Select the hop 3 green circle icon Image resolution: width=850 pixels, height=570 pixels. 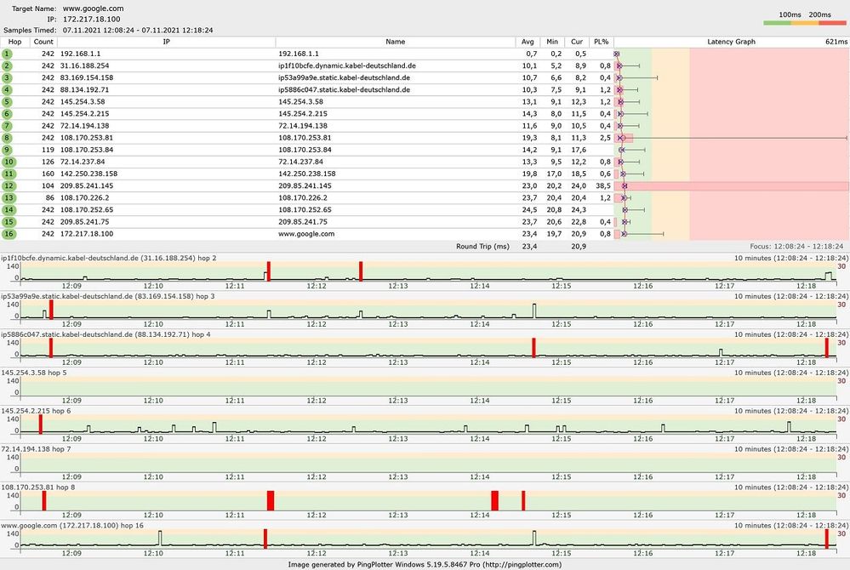pos(7,78)
